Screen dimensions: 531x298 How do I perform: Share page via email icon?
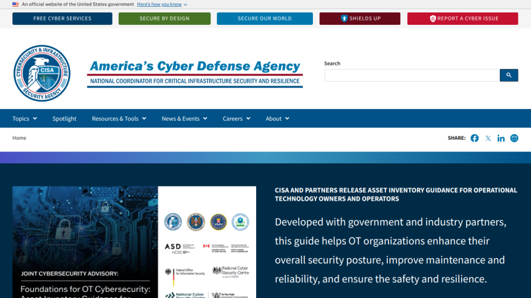coord(514,138)
